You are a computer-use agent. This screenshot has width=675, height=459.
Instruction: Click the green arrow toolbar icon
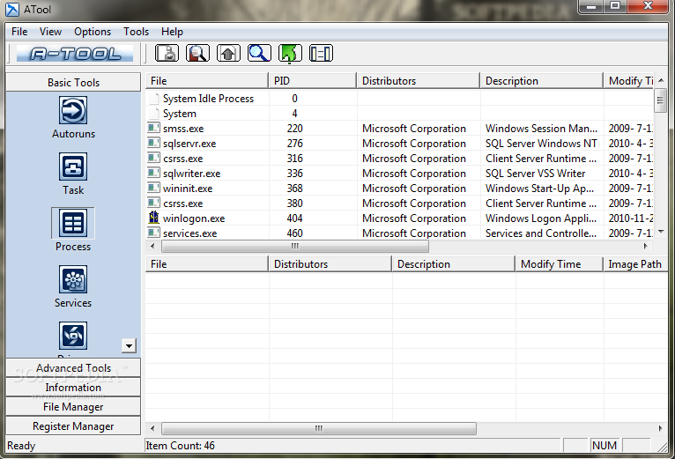pyautogui.click(x=290, y=54)
